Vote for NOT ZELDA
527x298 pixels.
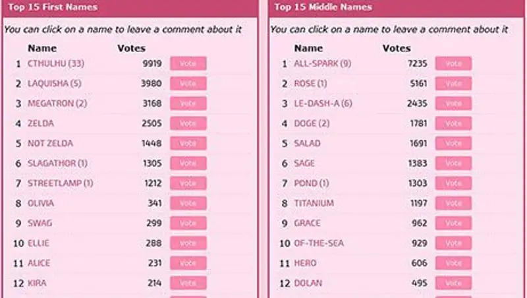click(x=188, y=143)
